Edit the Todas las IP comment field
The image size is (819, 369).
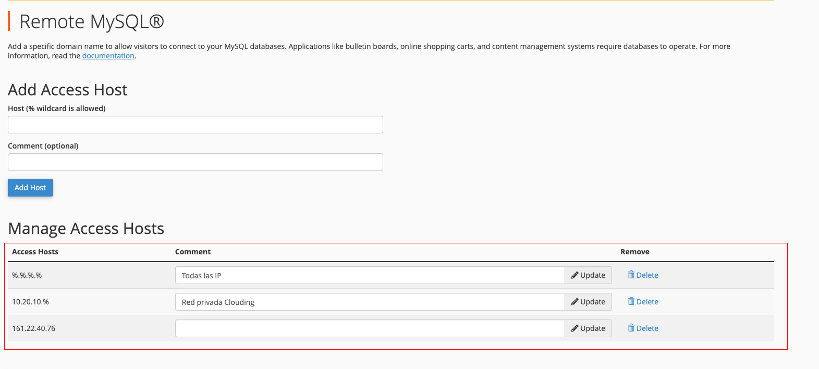(x=370, y=275)
